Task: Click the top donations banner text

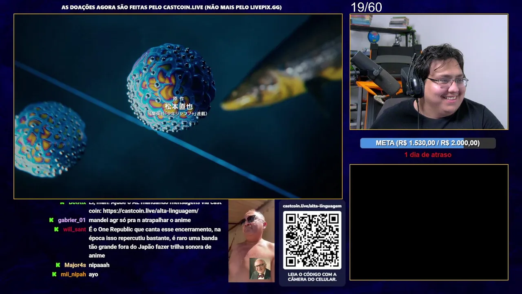Action: click(171, 7)
